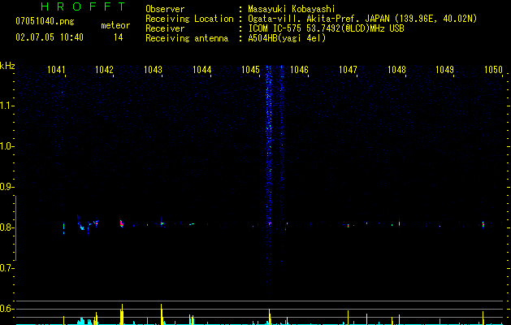
Task: Click the 0.9 kHz axis label
Action: (6, 187)
